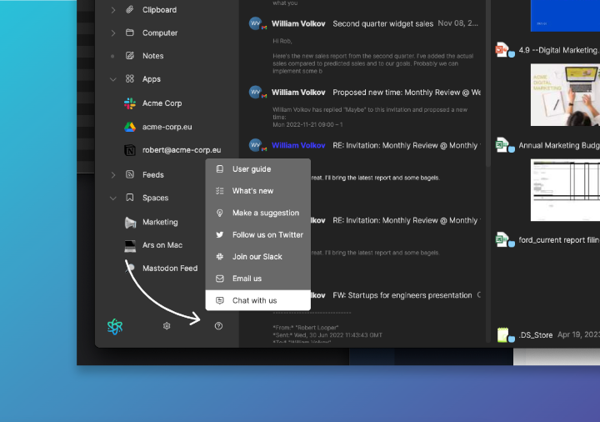The height and width of the screenshot is (422, 600).
Task: Open settings via the gear icon
Action: [167, 326]
